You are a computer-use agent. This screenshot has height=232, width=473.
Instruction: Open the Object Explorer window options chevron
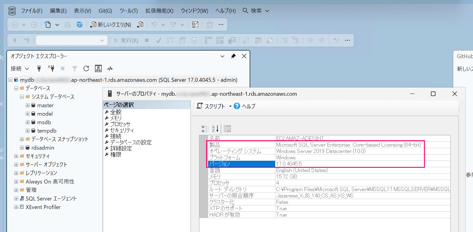[222, 56]
